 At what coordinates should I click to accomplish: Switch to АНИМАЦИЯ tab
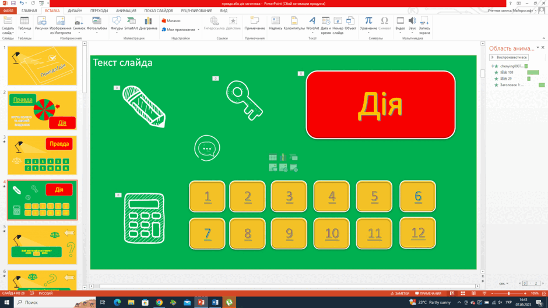126,11
